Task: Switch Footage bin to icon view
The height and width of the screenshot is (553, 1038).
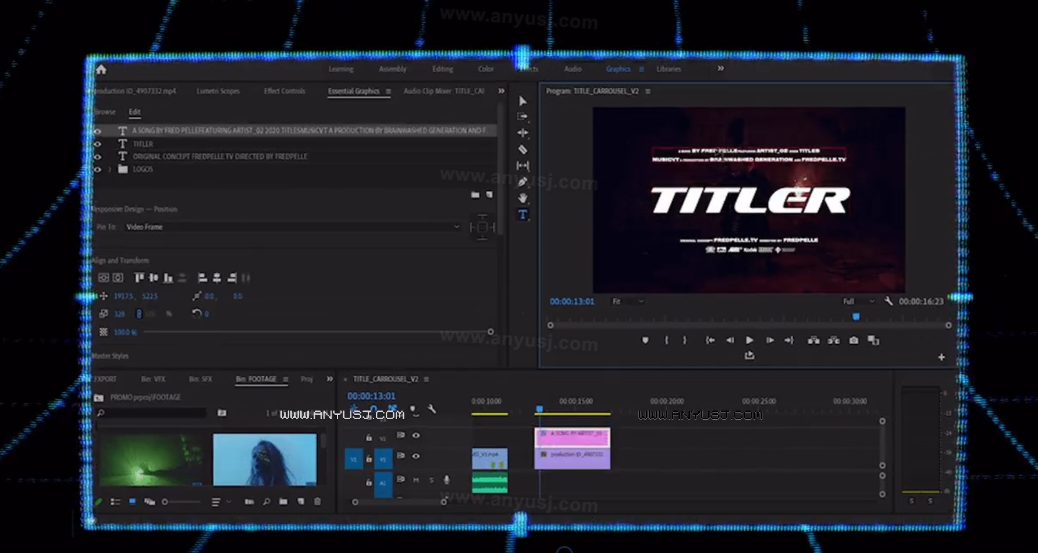Action: pyautogui.click(x=132, y=501)
